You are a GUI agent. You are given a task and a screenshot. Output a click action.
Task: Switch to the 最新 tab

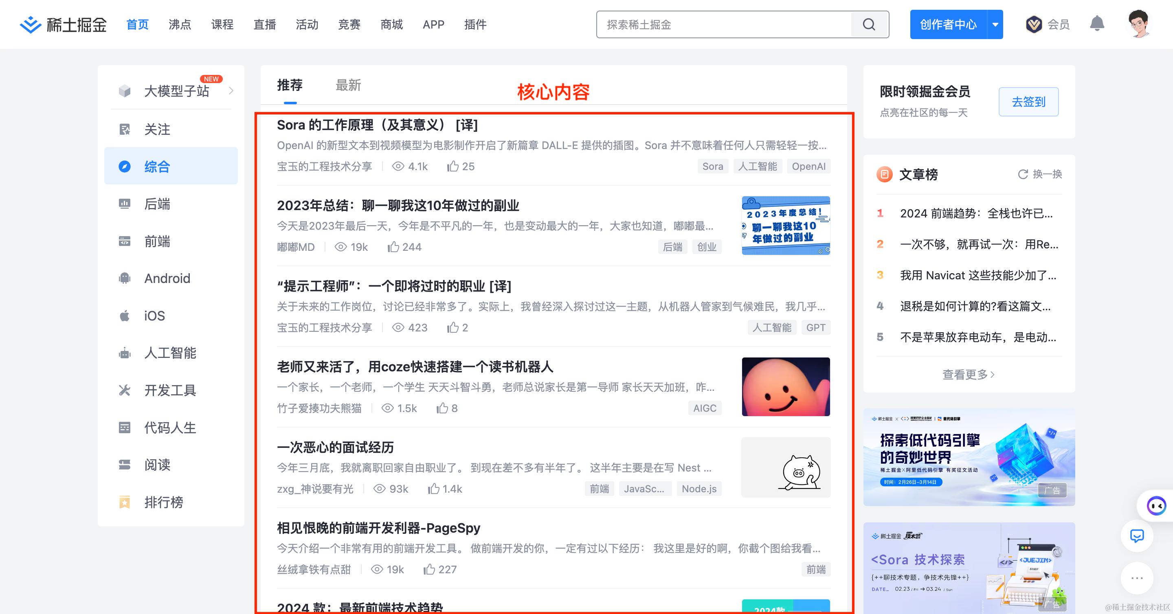pos(348,85)
